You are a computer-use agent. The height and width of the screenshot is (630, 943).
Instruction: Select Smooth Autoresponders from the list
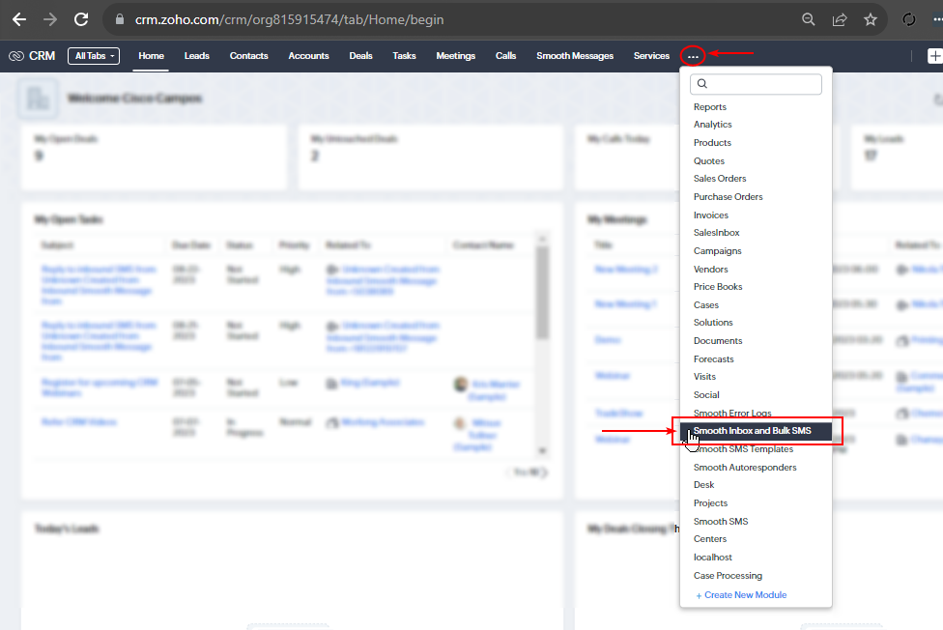point(745,468)
